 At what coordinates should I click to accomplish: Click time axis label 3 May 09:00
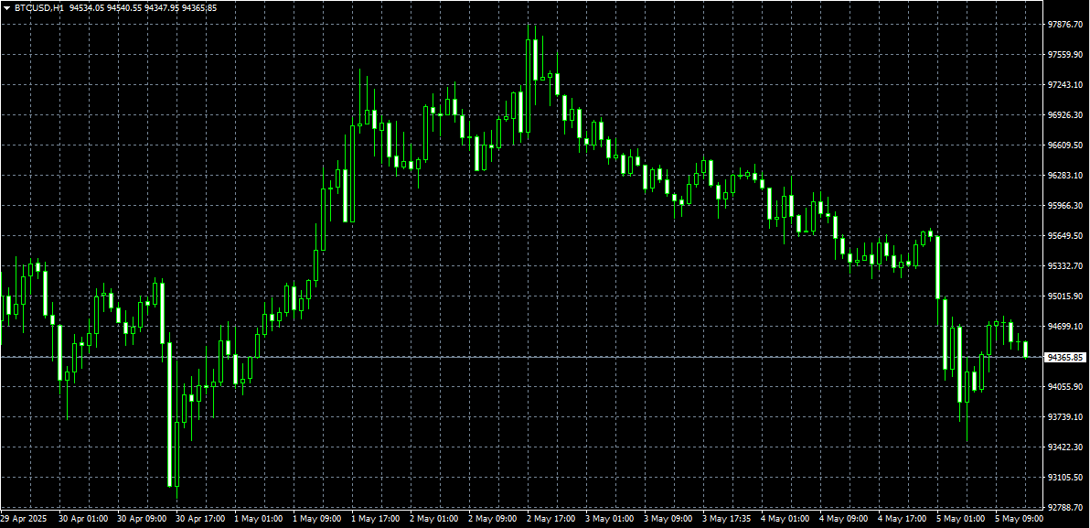click(668, 519)
